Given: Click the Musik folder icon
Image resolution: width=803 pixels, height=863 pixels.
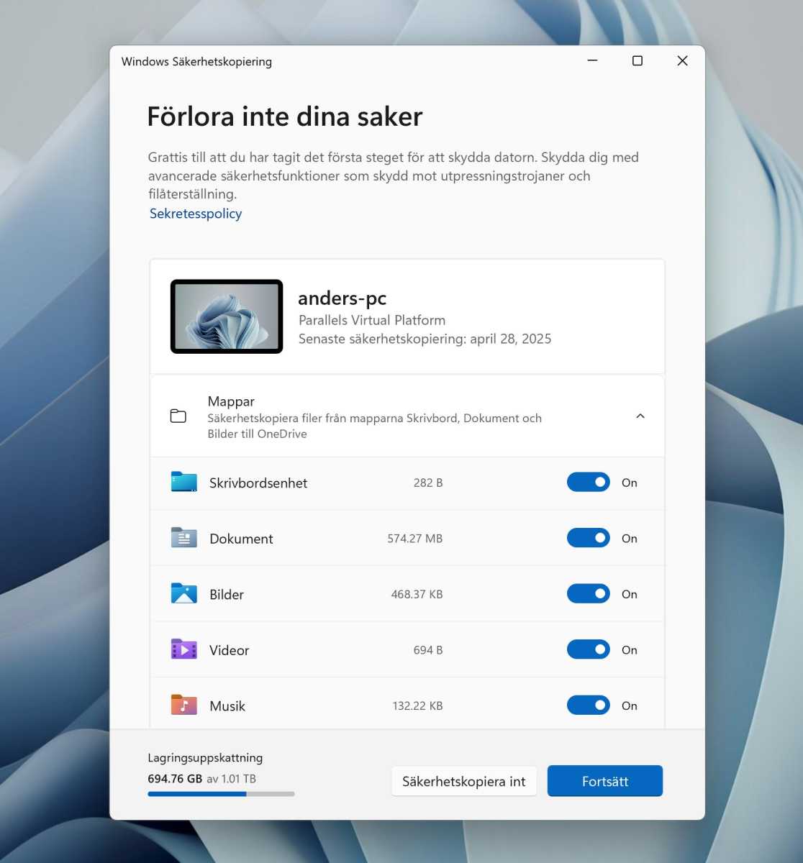Looking at the screenshot, I should 183,705.
